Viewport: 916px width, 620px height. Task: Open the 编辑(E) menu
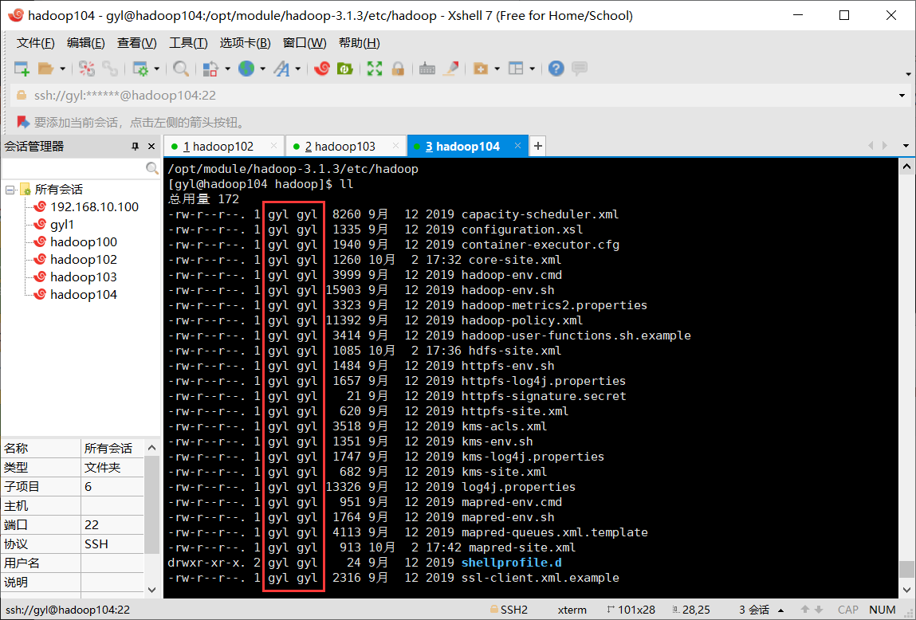point(86,42)
